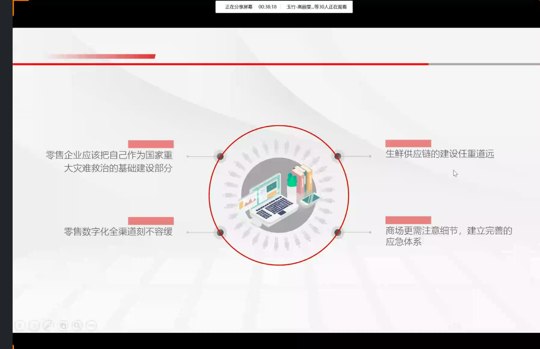Click the 正在分享屏幕 sharing status label
Viewport: 540px width, 349px height.
click(x=239, y=7)
